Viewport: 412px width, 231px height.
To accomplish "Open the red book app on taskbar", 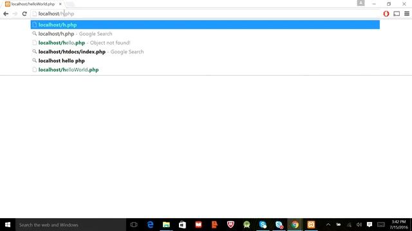I will [198, 225].
